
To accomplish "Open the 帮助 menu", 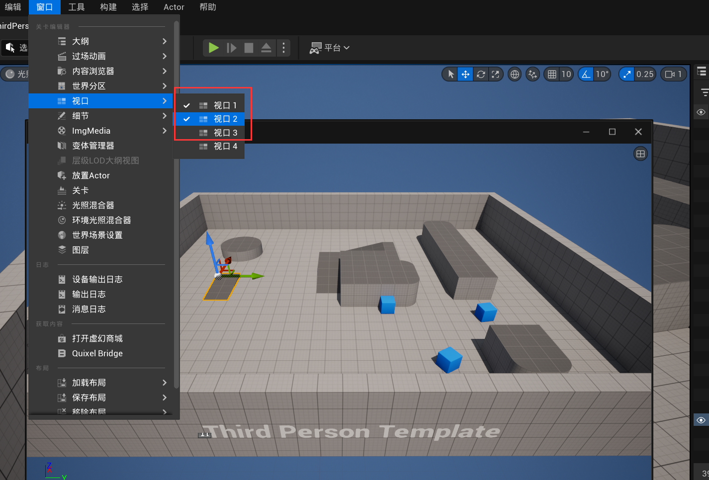I will (x=208, y=7).
